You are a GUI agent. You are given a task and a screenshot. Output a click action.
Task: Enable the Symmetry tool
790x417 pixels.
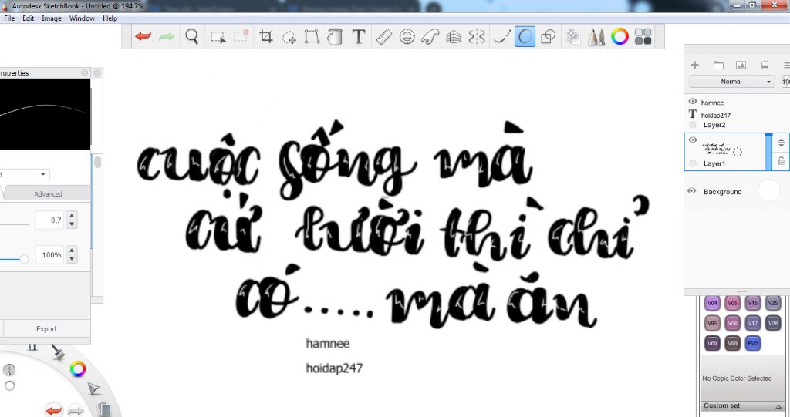click(x=477, y=36)
